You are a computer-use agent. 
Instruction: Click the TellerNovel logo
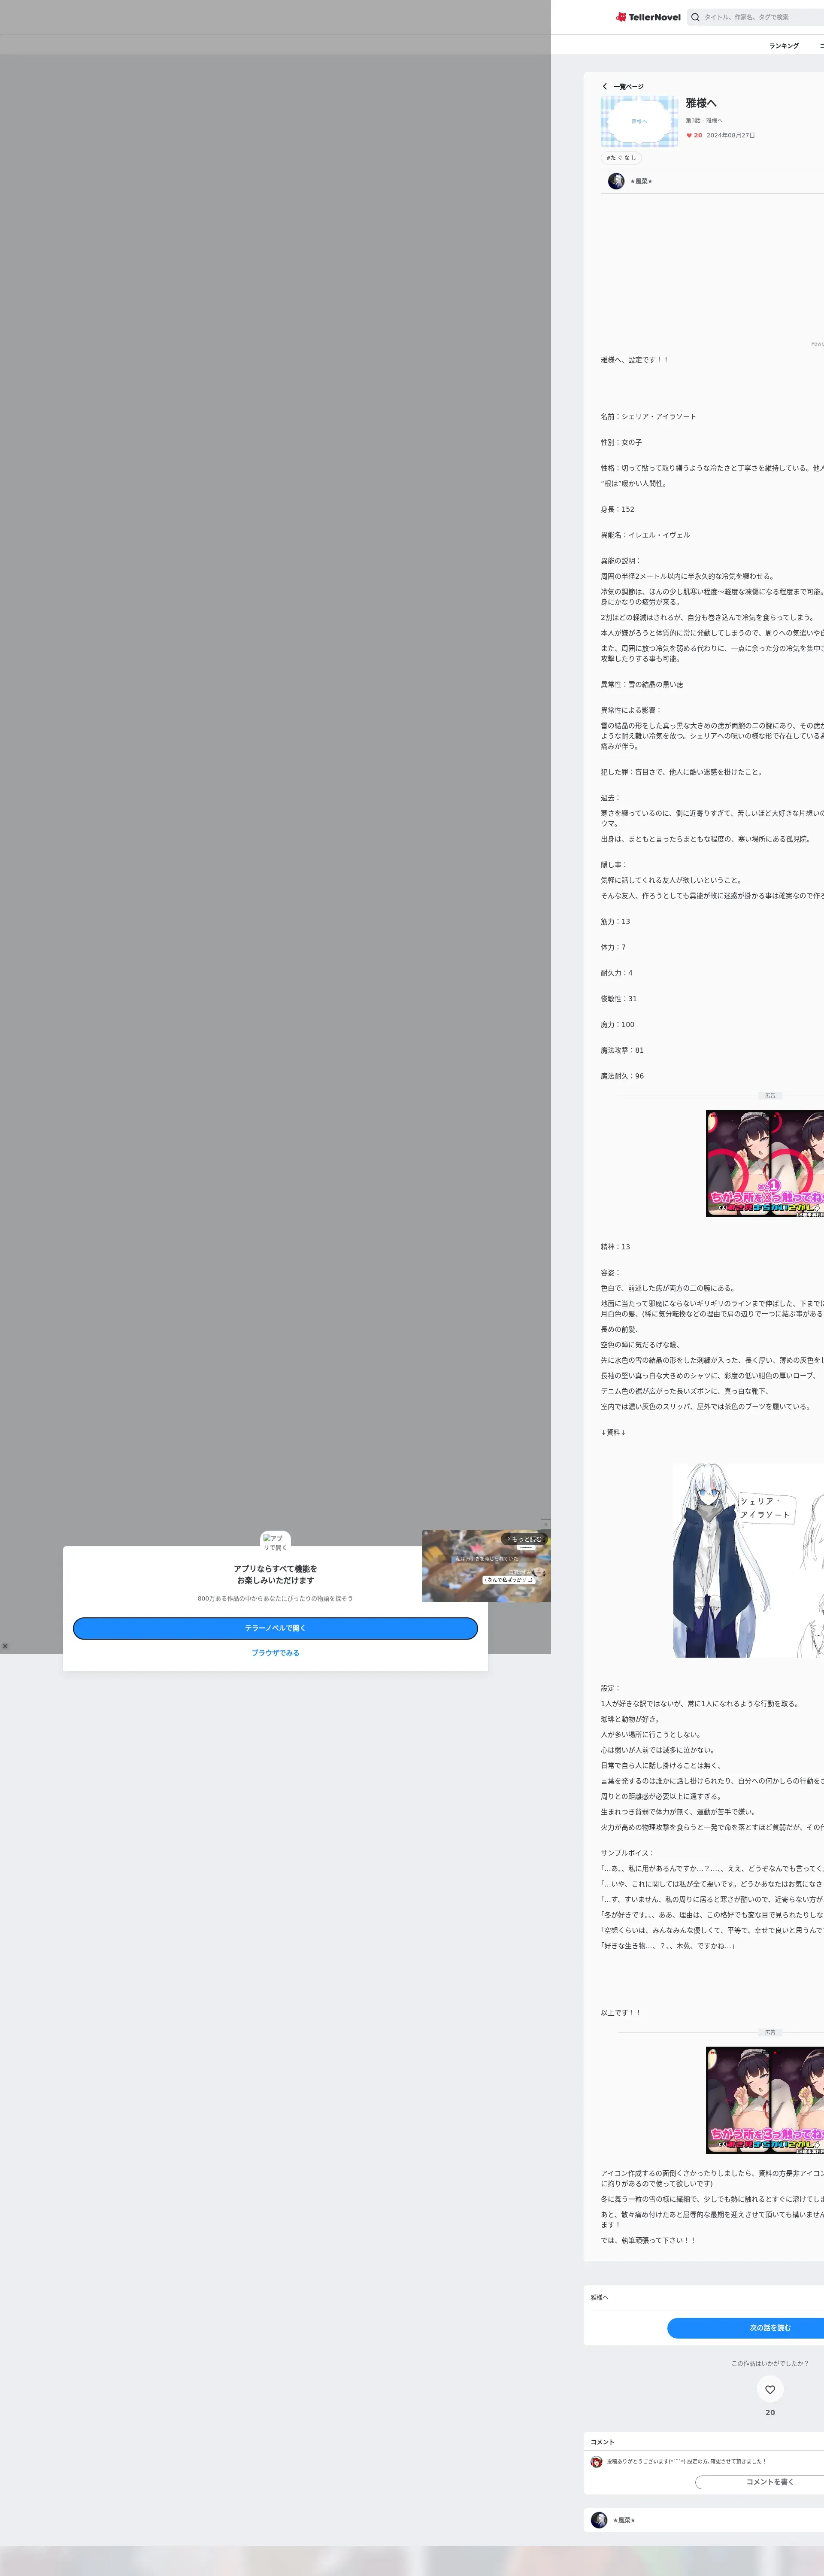(x=648, y=17)
